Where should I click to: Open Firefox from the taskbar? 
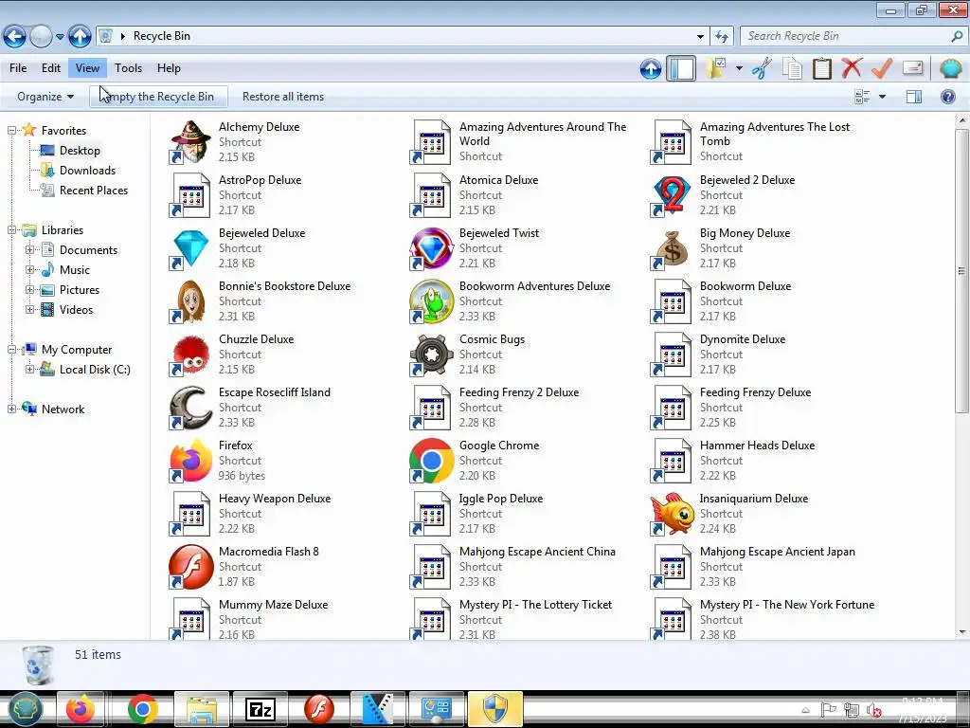[x=81, y=709]
